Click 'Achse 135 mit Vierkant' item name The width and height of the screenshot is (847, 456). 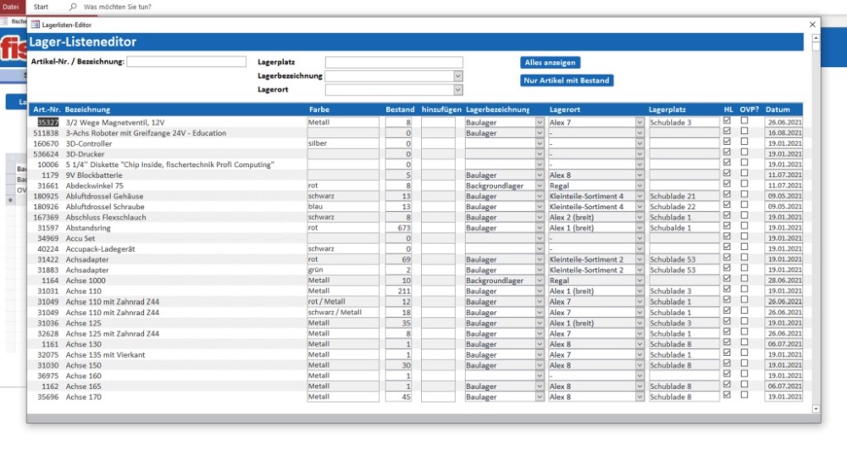tap(105, 355)
